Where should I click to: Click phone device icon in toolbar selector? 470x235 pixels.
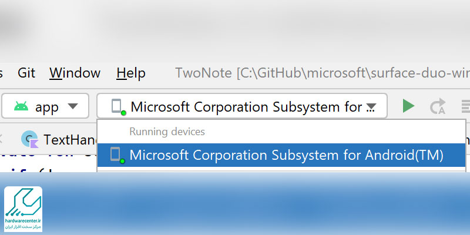[117, 107]
